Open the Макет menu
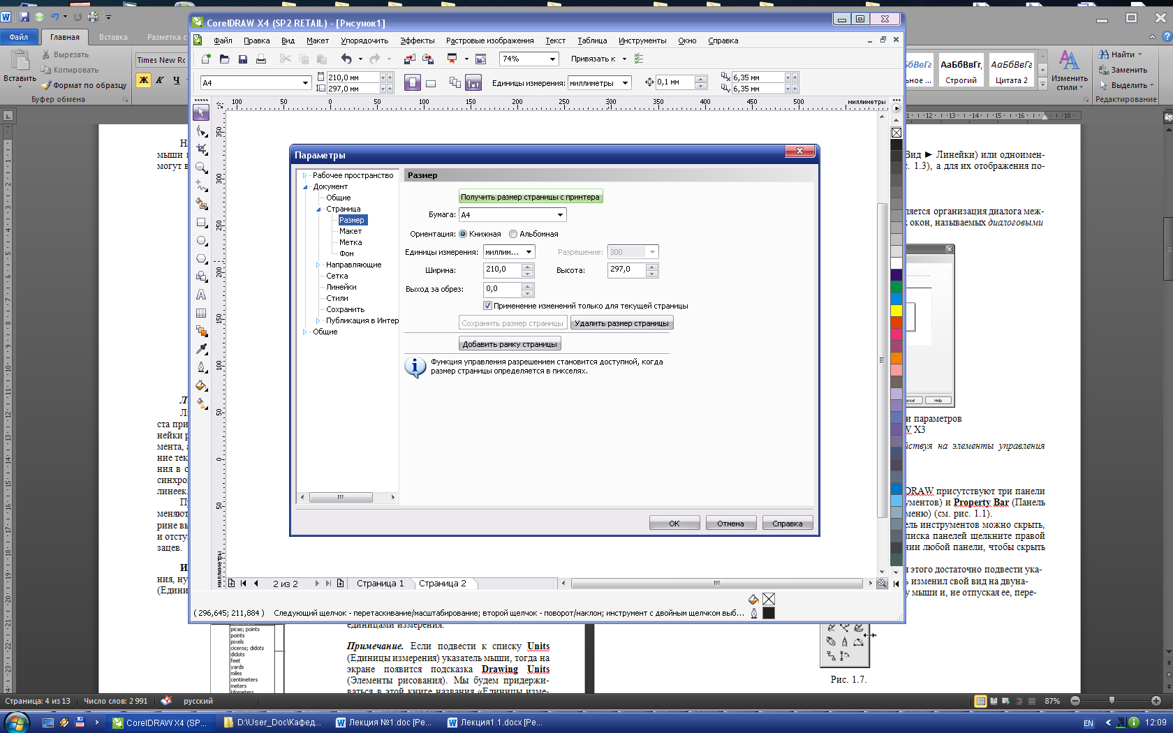This screenshot has height=733, width=1173. (317, 40)
